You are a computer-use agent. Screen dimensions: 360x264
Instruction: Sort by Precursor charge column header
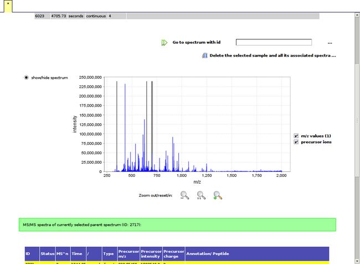173,253
